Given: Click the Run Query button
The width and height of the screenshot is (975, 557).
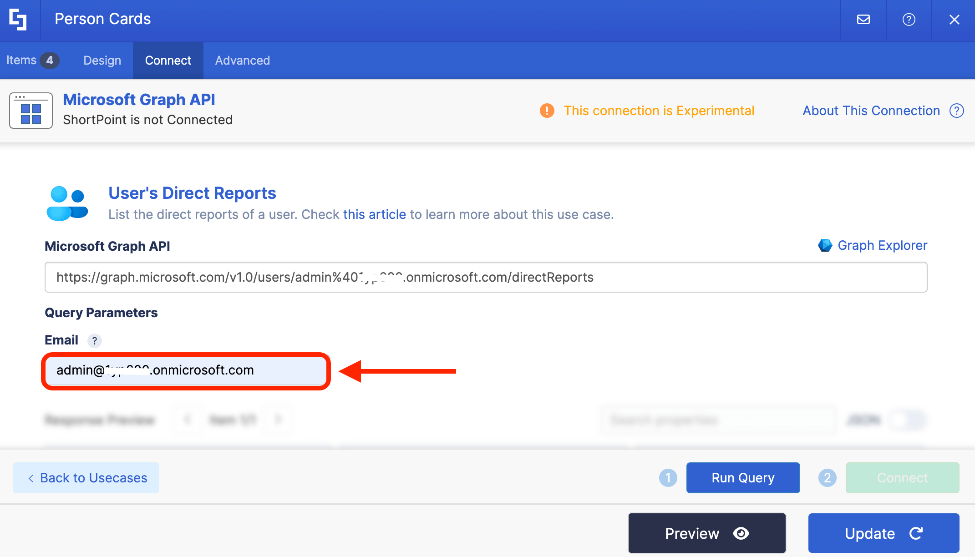Looking at the screenshot, I should (x=743, y=478).
